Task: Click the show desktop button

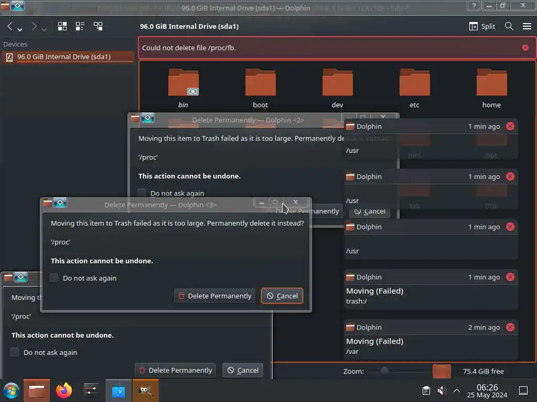Action: (523, 390)
